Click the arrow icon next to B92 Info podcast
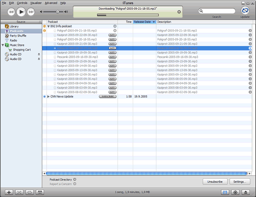Image resolution: width=256 pixels, height=197 pixels. 115,26
